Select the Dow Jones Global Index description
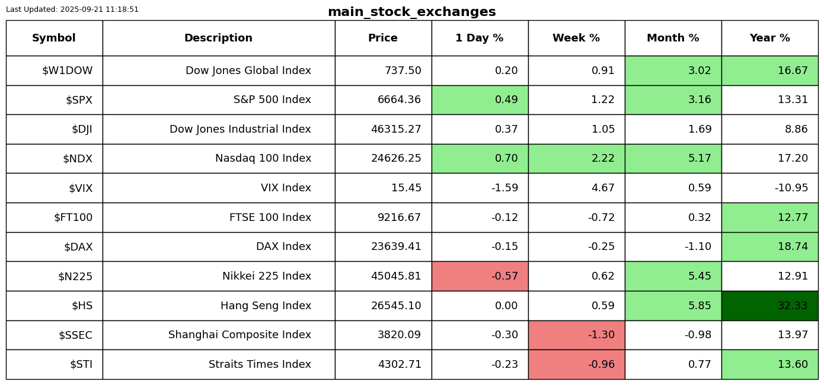 pos(248,71)
